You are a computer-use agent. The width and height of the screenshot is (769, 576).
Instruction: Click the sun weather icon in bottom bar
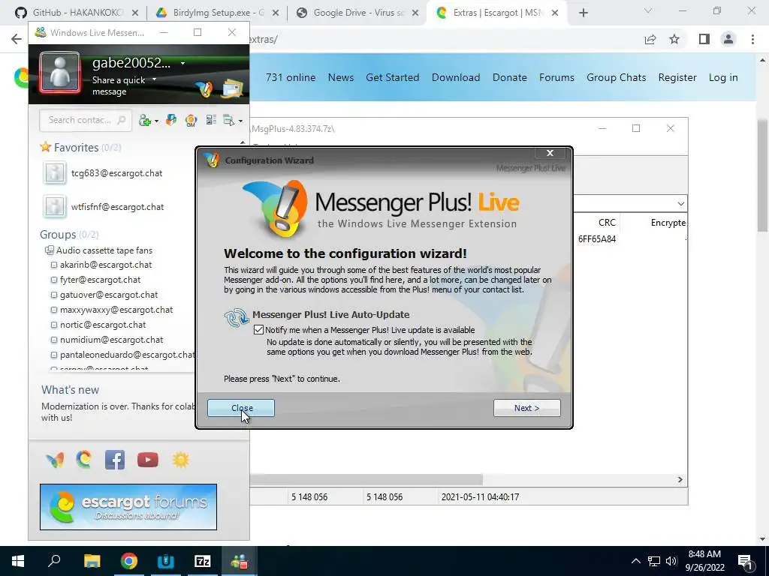click(x=180, y=460)
